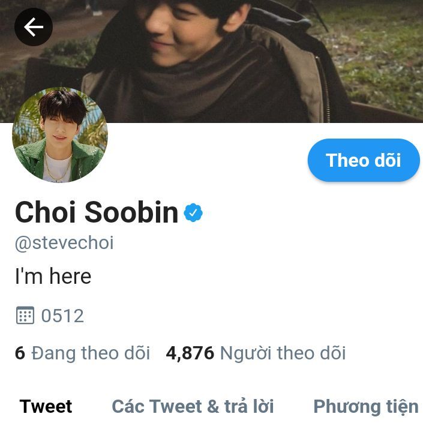The height and width of the screenshot is (429, 423).
Task: Tap the calendar icon beside 0512
Action: point(25,315)
